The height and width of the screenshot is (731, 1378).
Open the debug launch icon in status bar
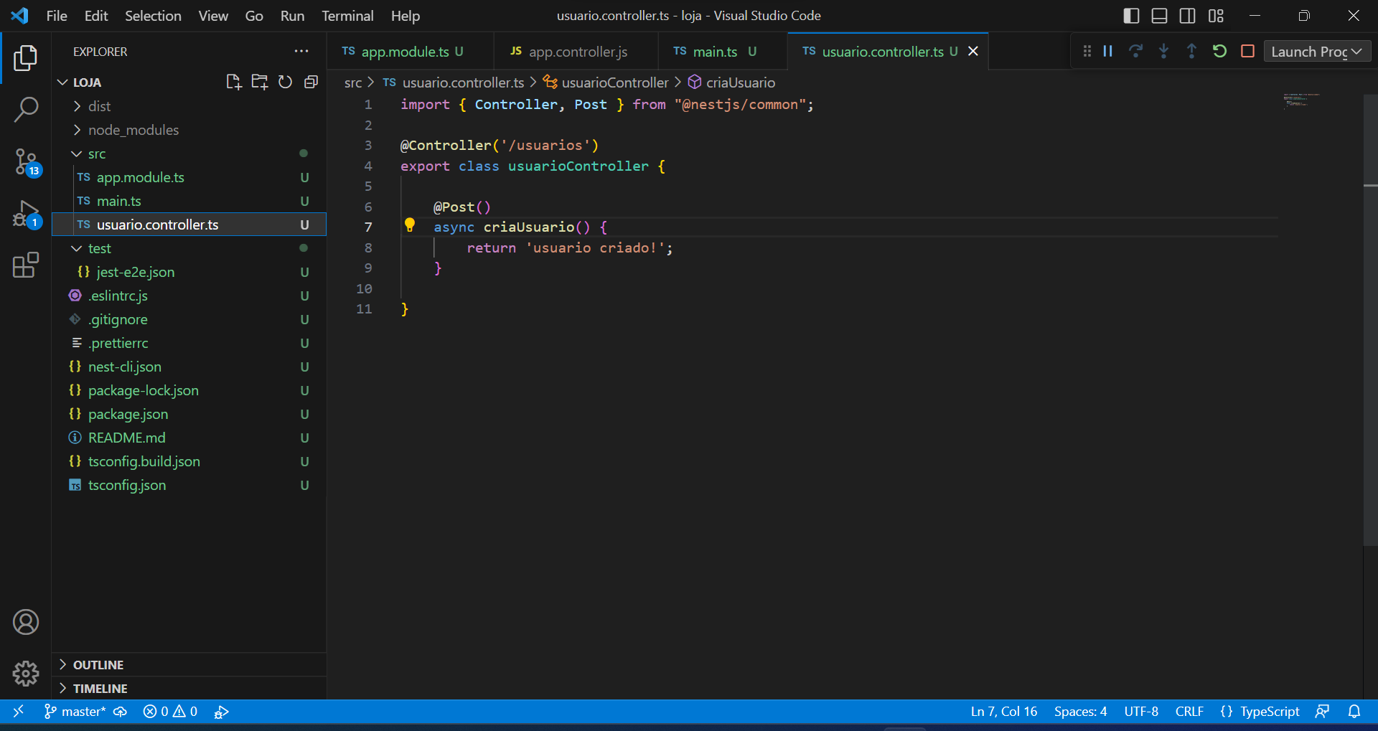221,712
